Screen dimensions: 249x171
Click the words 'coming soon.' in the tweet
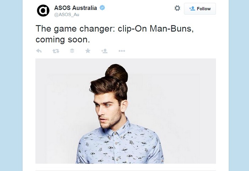(63, 39)
